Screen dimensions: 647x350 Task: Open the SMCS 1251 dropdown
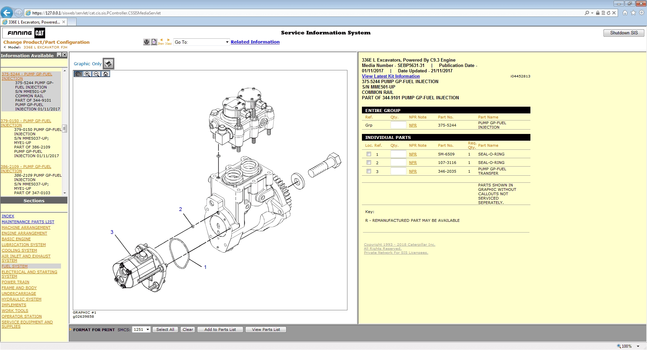click(141, 329)
